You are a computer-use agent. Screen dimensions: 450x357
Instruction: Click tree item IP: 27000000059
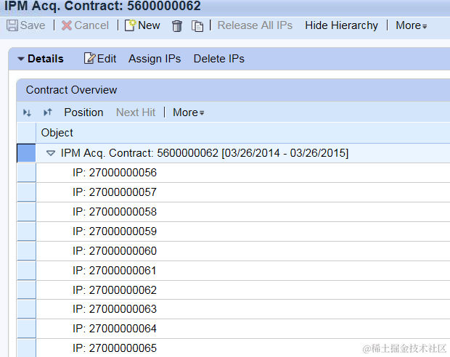point(115,231)
